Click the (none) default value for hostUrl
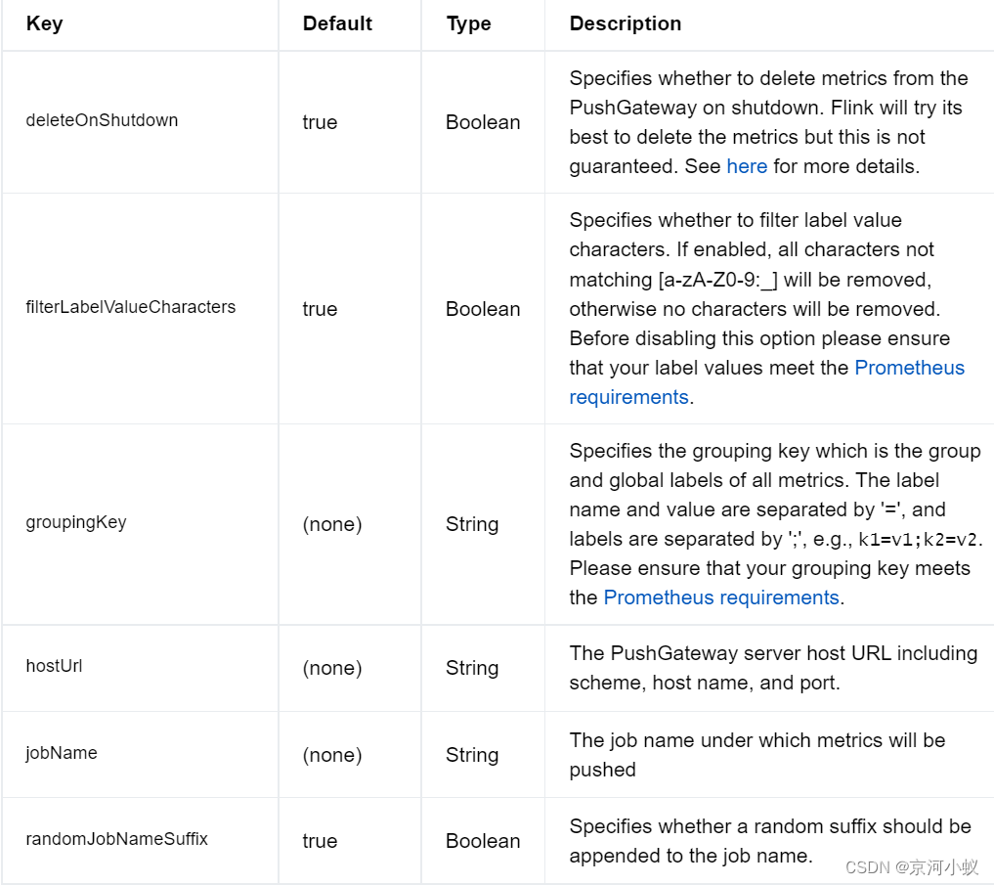Screen dimensions: 994x885 [x=332, y=668]
